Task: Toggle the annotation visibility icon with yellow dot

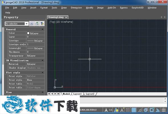Action: pyautogui.click(x=116, y=110)
